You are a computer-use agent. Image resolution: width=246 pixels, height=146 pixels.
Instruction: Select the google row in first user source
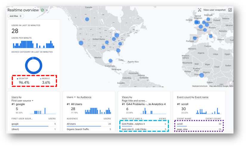click(34, 124)
